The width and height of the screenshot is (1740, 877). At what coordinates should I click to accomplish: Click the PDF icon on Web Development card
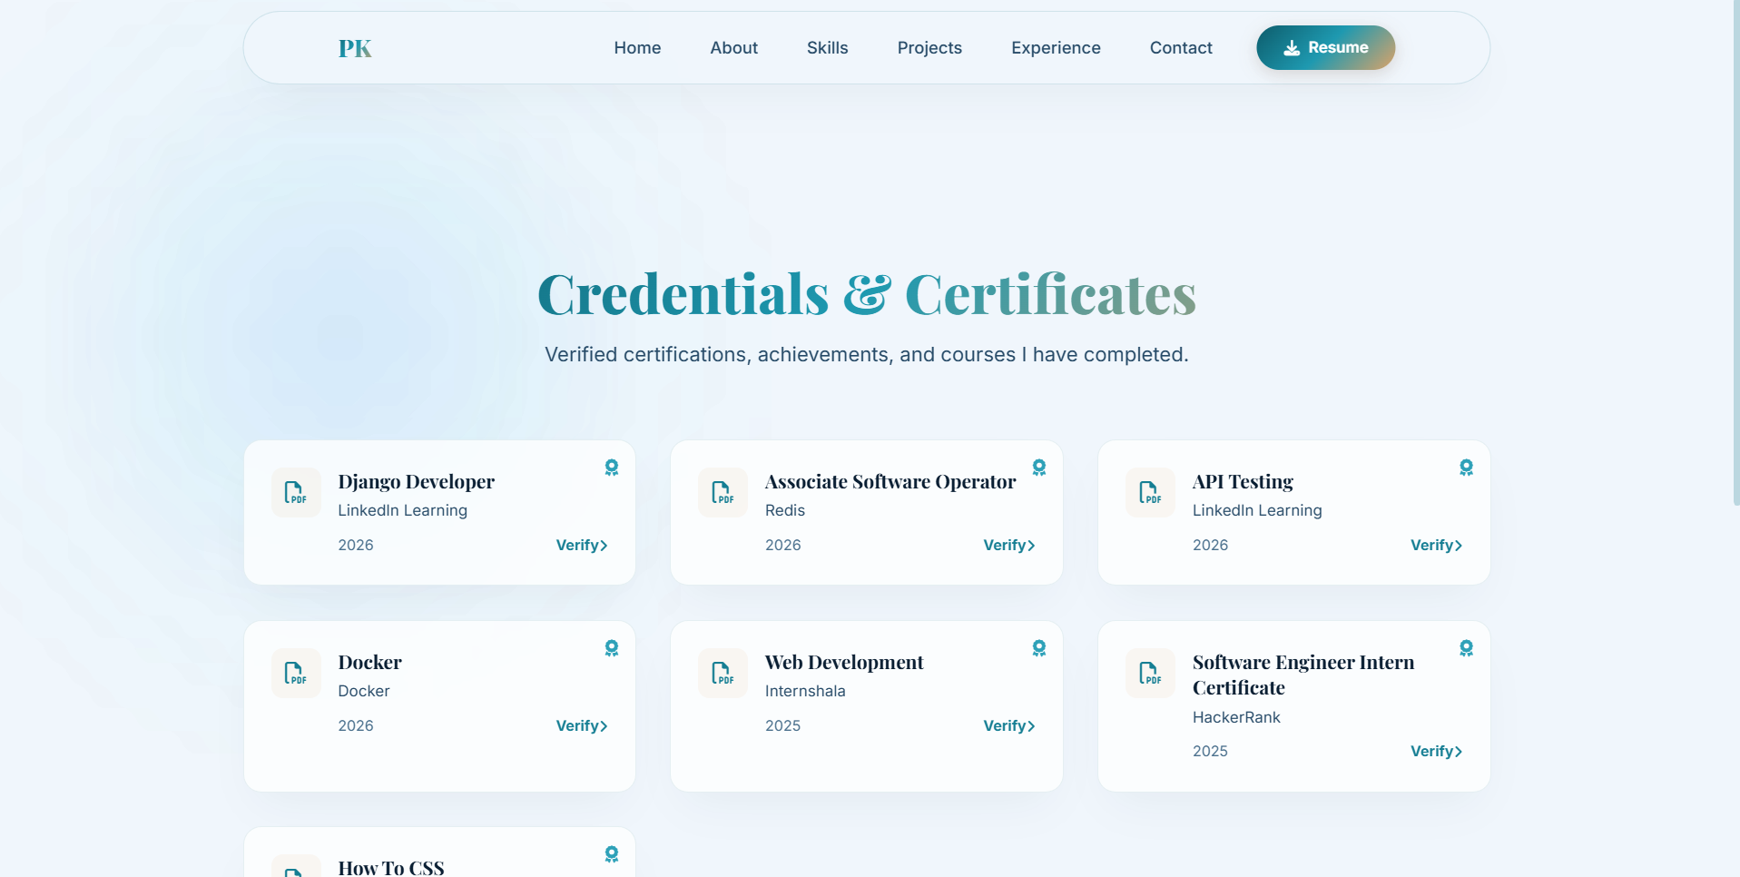pos(723,673)
